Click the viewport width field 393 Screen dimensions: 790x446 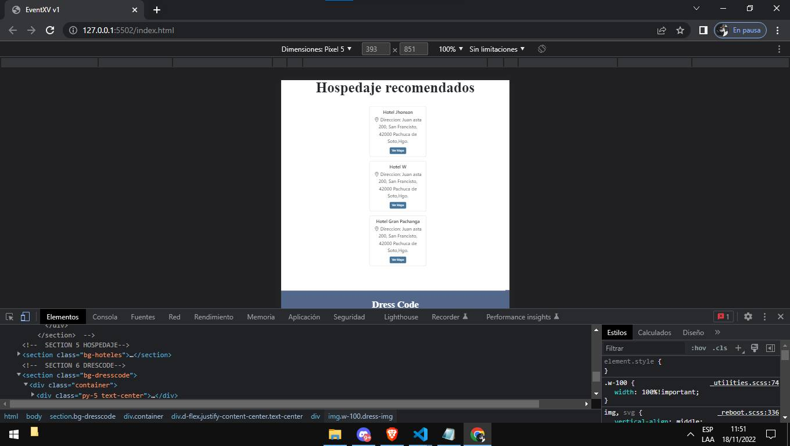(x=376, y=49)
